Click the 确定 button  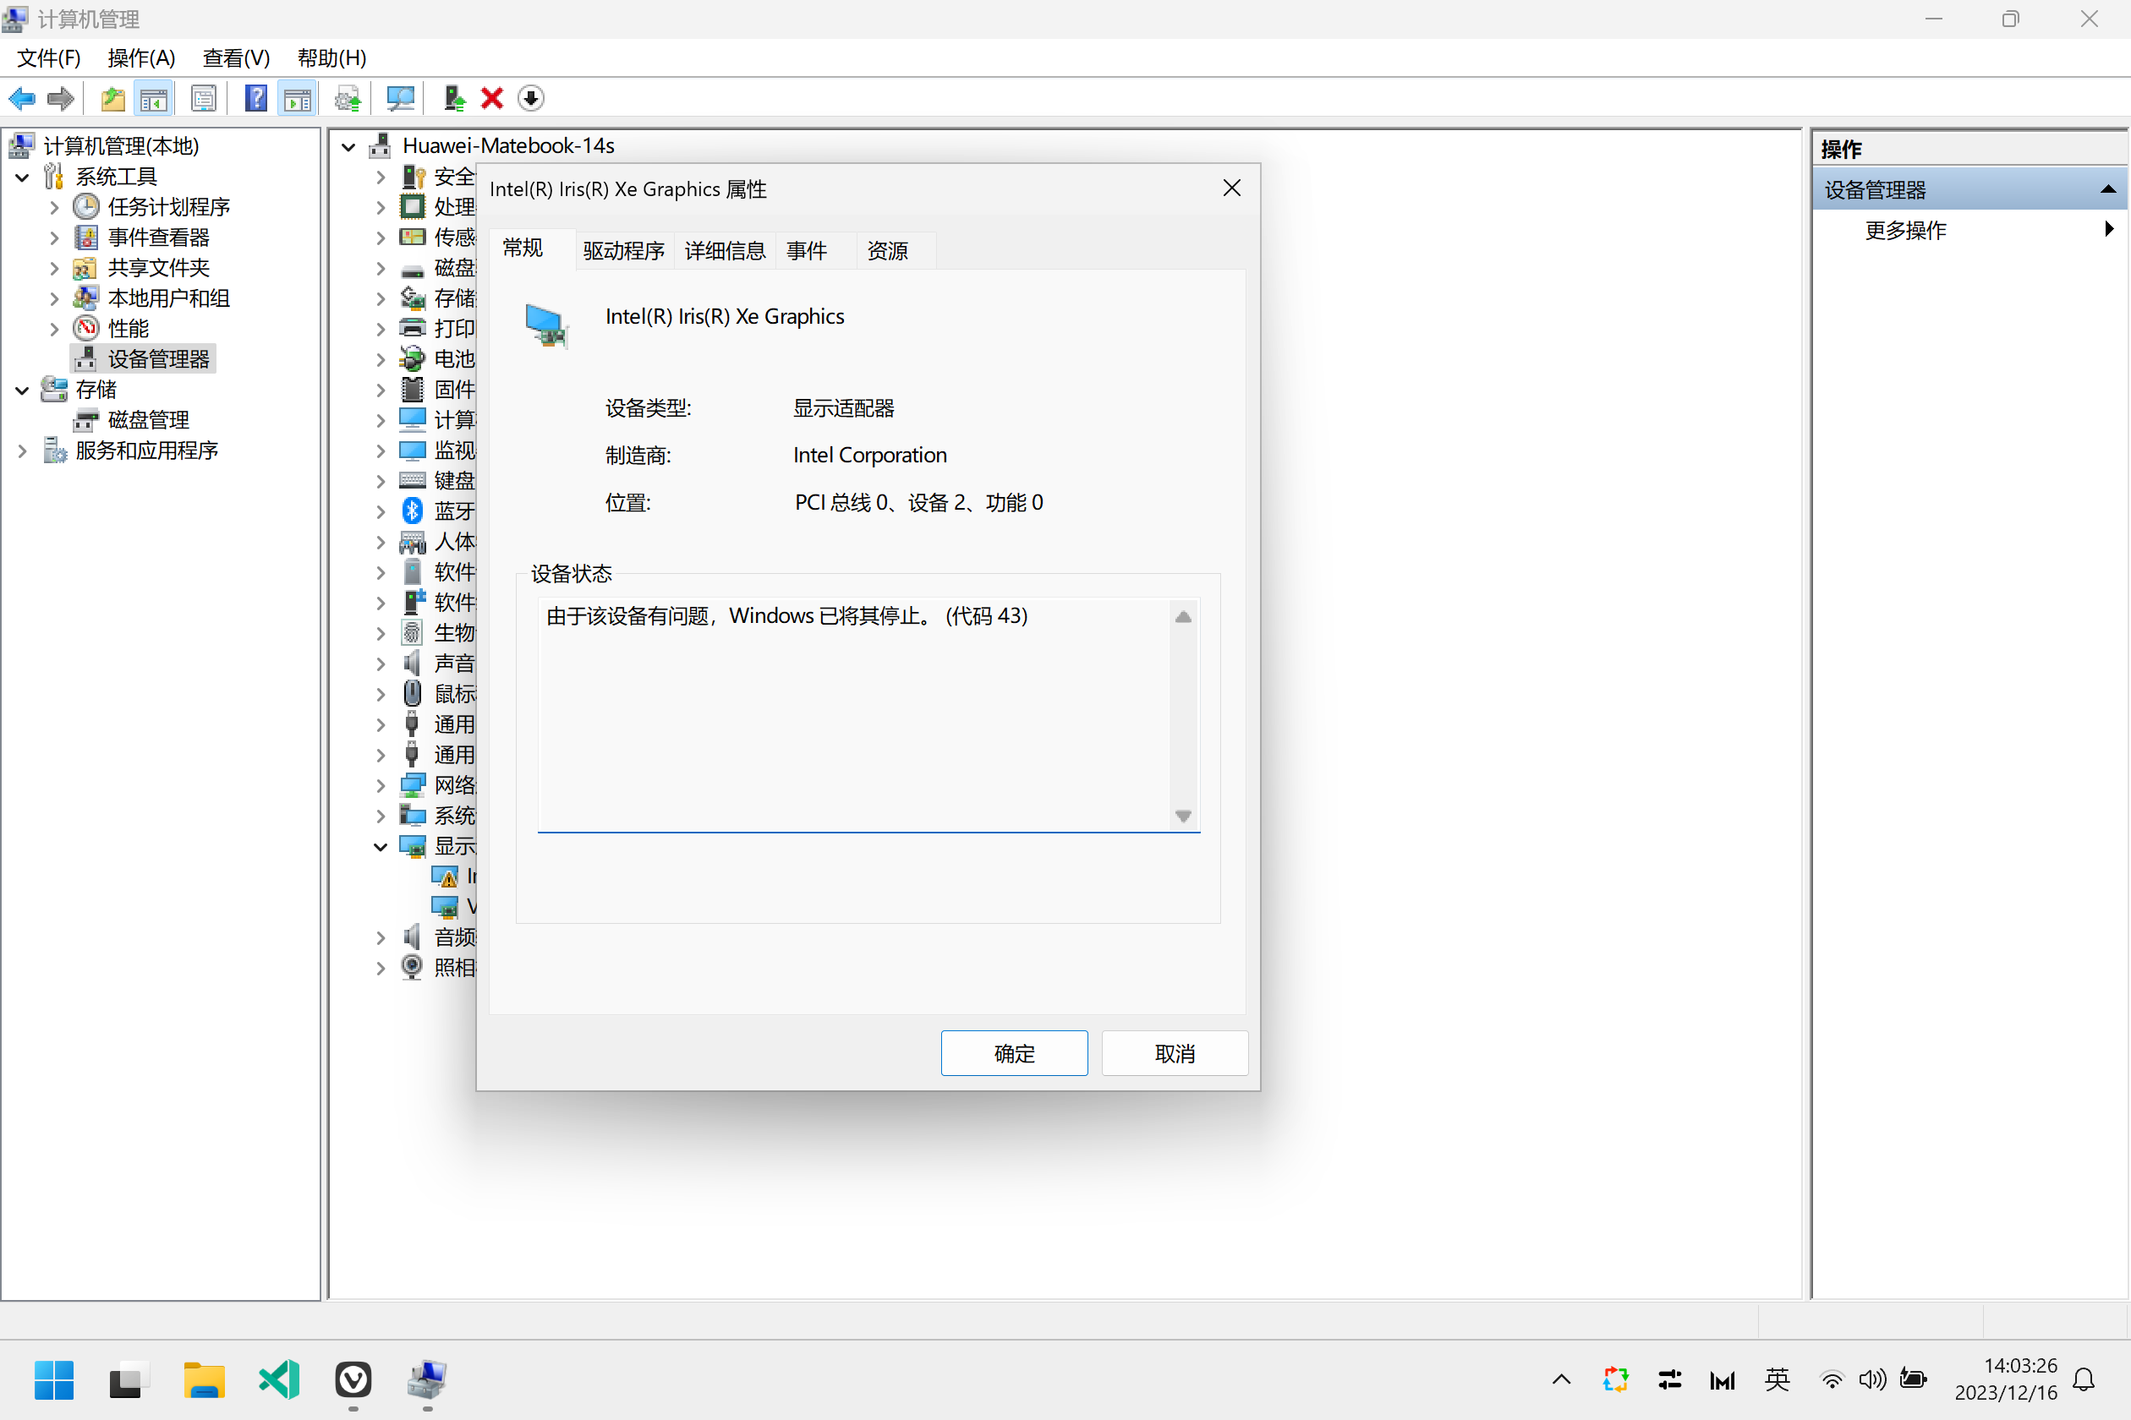pyautogui.click(x=1014, y=1053)
